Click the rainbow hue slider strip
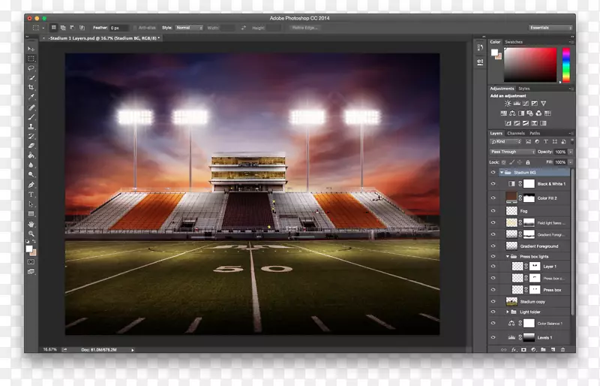This screenshot has height=386, width=600. click(x=565, y=65)
